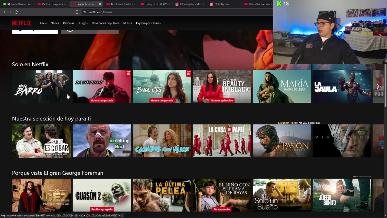Open the Películas section
The image size is (387, 218).
[69, 23]
